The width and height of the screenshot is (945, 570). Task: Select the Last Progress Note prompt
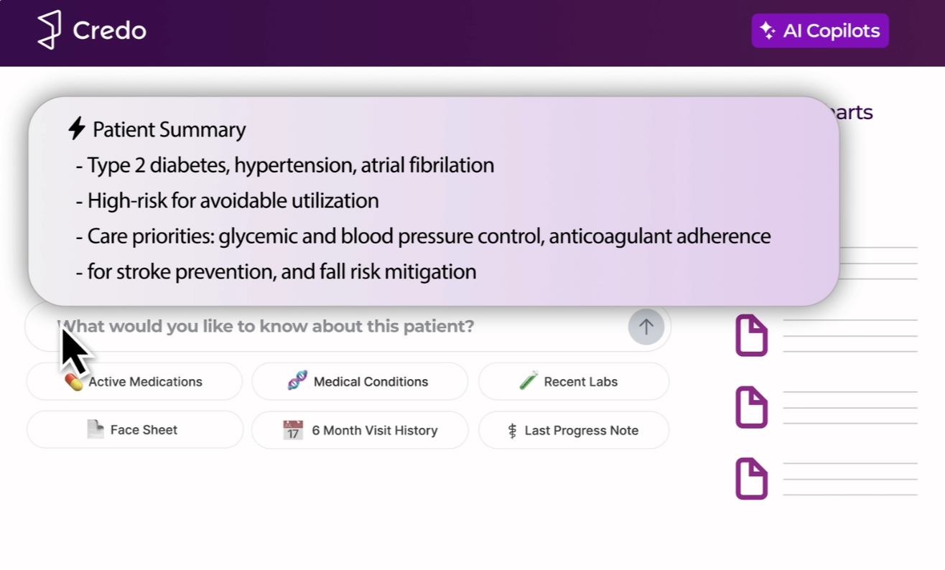573,431
